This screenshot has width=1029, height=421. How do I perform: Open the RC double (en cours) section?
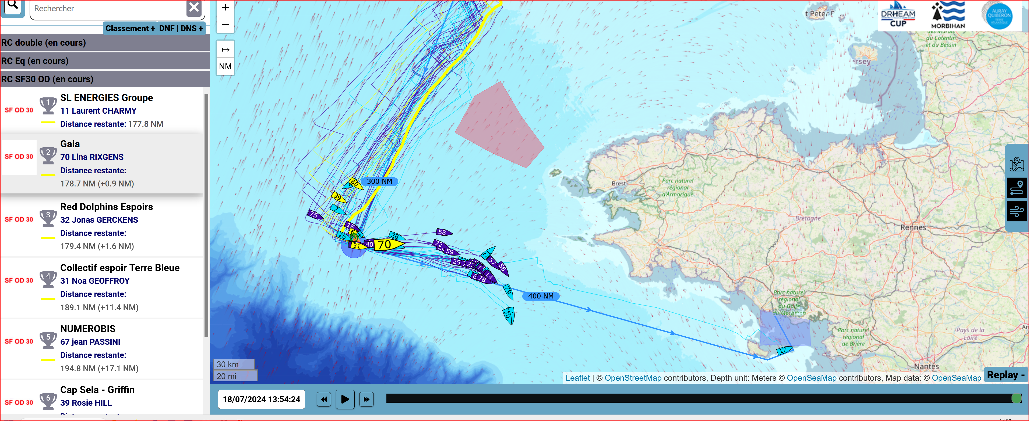pos(105,42)
